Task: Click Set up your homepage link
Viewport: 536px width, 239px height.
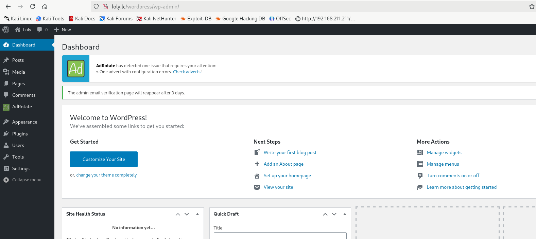Action: pos(287,176)
